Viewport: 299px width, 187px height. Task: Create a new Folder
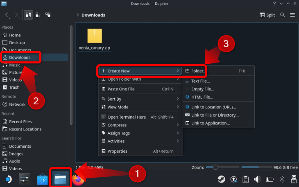218,71
